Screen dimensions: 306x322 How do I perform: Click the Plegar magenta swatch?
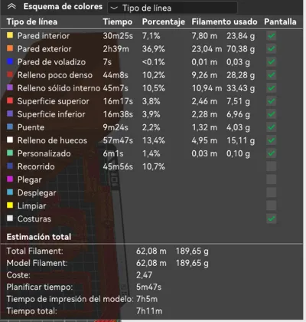(10, 179)
